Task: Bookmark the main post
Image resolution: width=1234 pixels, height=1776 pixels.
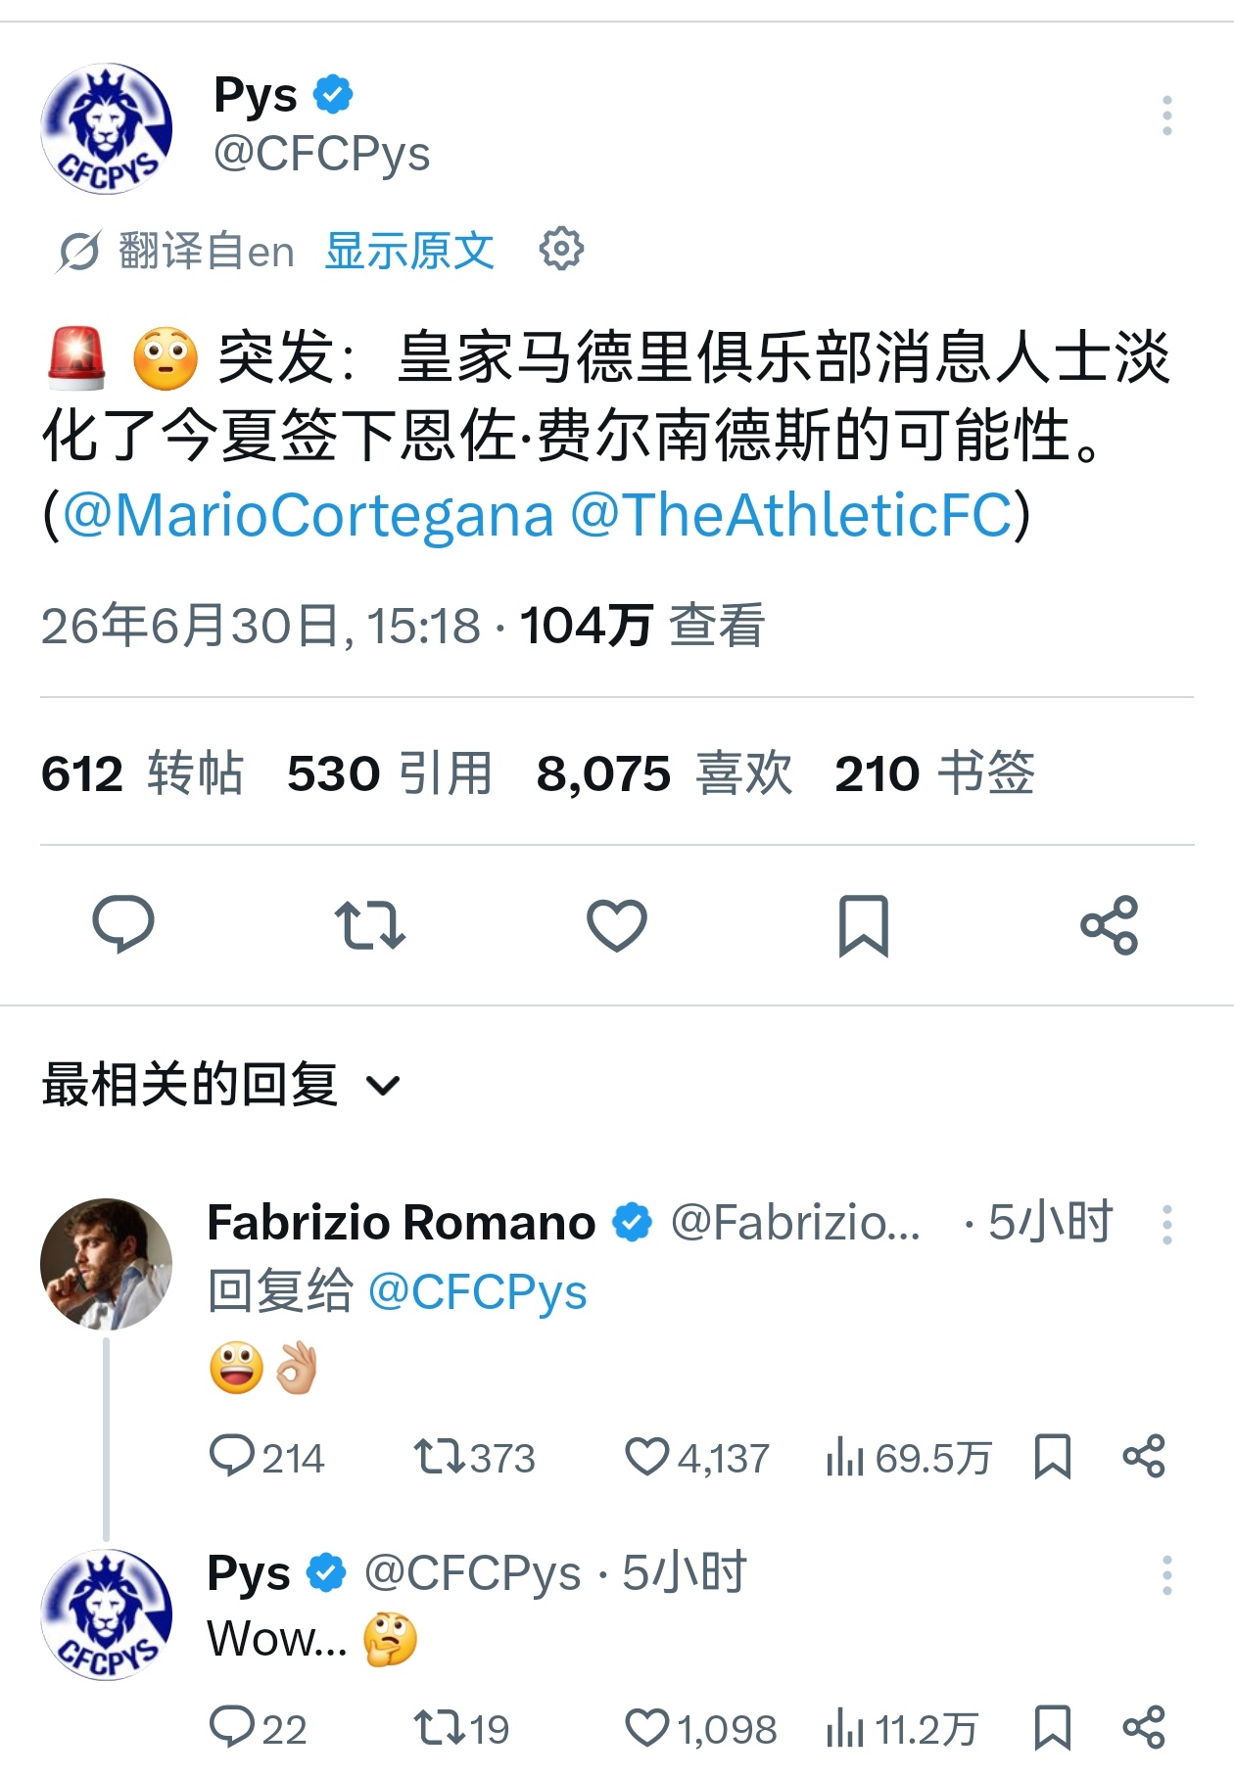Action: point(864,925)
